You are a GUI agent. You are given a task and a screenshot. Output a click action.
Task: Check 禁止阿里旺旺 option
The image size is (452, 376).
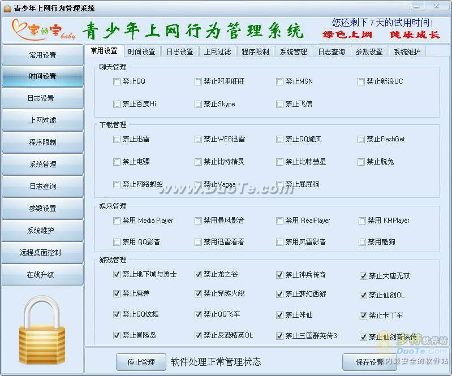pos(198,82)
